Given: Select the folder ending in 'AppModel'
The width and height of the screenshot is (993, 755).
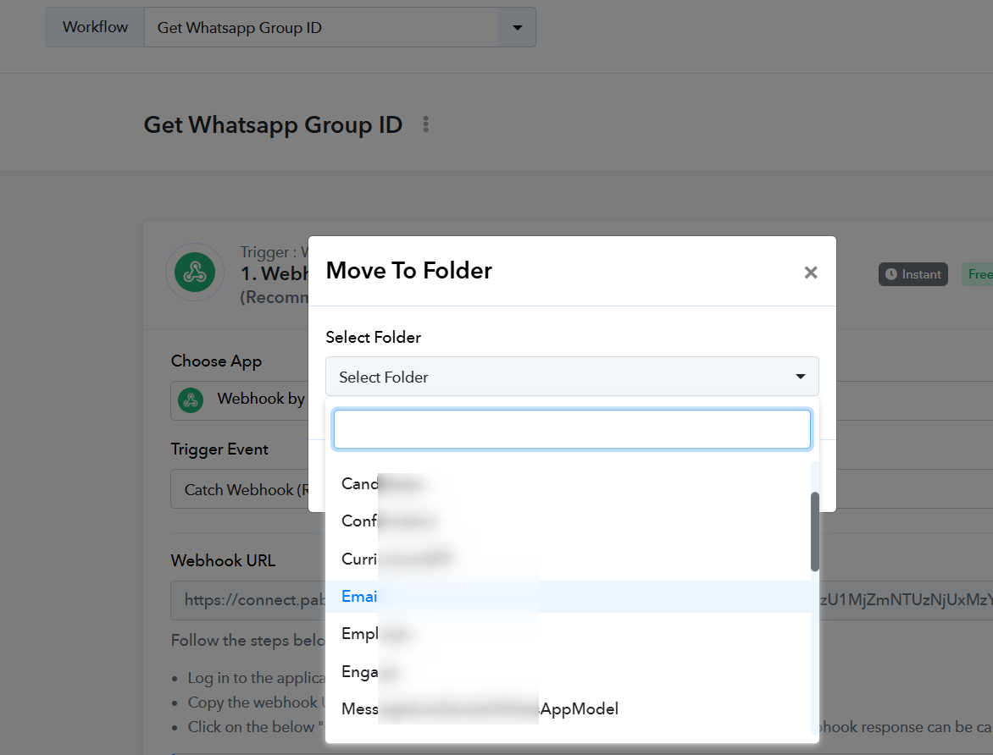Looking at the screenshot, I should click(x=568, y=708).
